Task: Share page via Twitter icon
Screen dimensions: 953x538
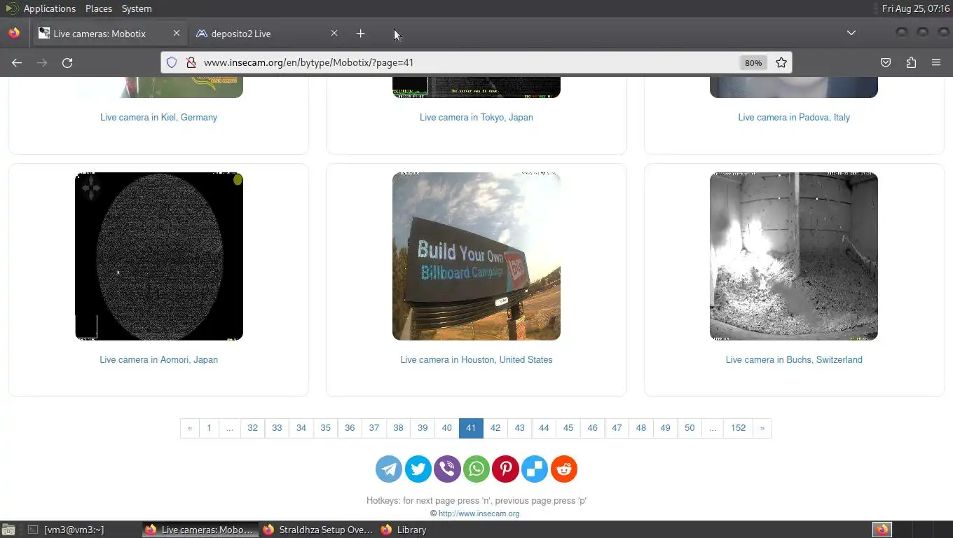Action: pyautogui.click(x=418, y=469)
